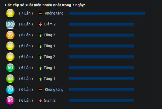This screenshot has height=109, width=162.
Task: Select the cyan 70 ball
Action: (x=10, y=90)
